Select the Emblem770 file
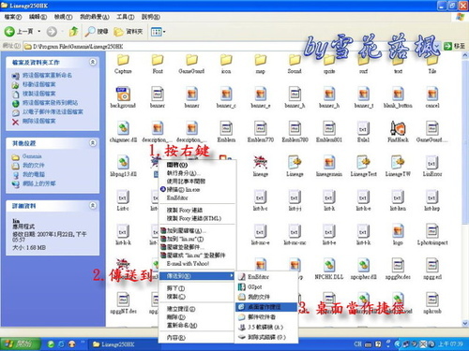Image resolution: width=469 pixels, height=351 pixels. pyautogui.click(x=261, y=132)
